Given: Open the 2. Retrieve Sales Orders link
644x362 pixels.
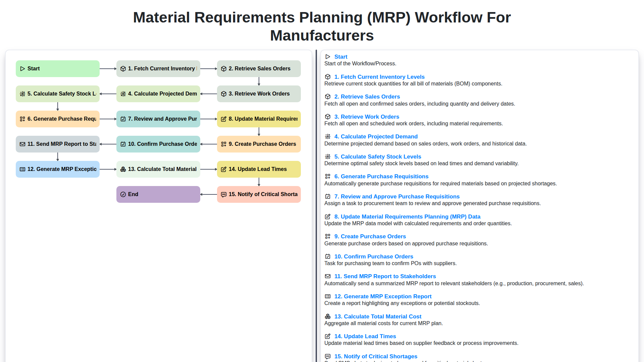Looking at the screenshot, I should [367, 97].
